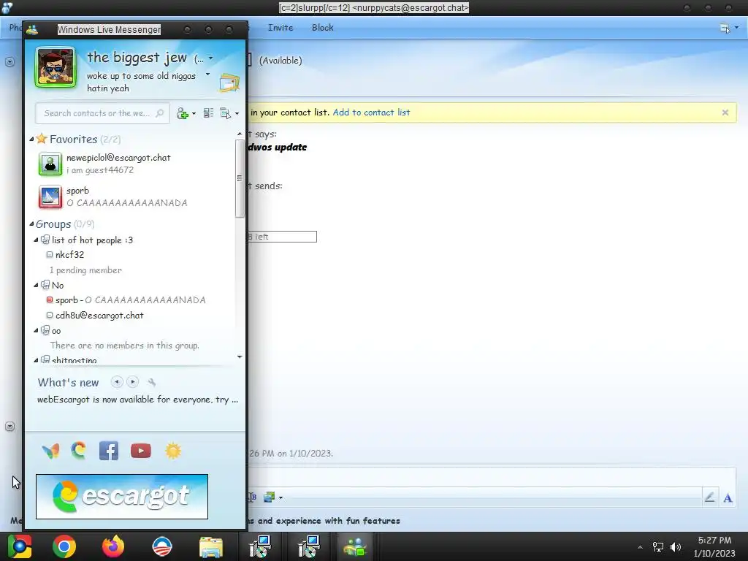The width and height of the screenshot is (748, 561).
Task: Open the taskbar clock showing 5:27 PM
Action: pyautogui.click(x=714, y=546)
